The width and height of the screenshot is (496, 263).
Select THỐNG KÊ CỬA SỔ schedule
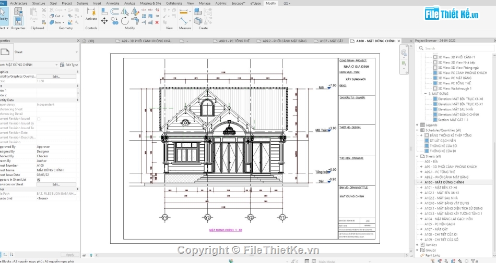443,146
